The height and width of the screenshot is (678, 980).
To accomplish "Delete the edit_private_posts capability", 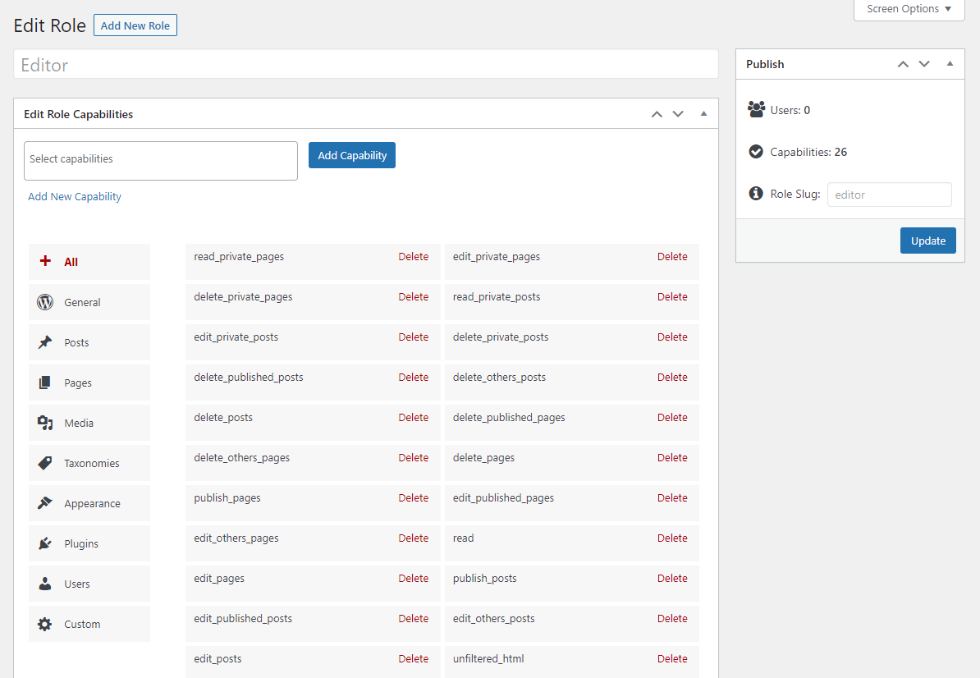I will [x=413, y=337].
